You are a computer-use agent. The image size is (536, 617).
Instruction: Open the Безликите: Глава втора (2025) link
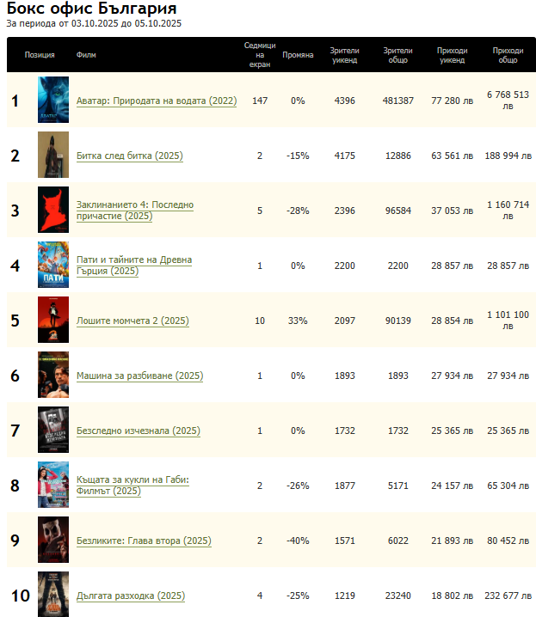[x=144, y=541]
